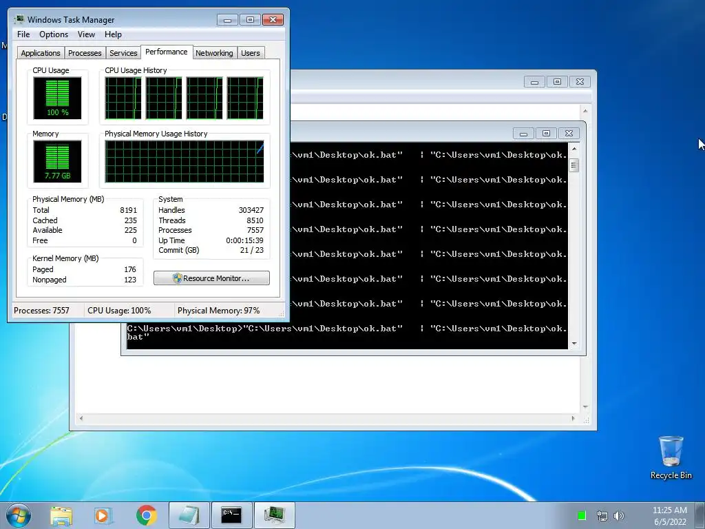Click Notepad vertical scrollbar down arrow

(x=585, y=406)
